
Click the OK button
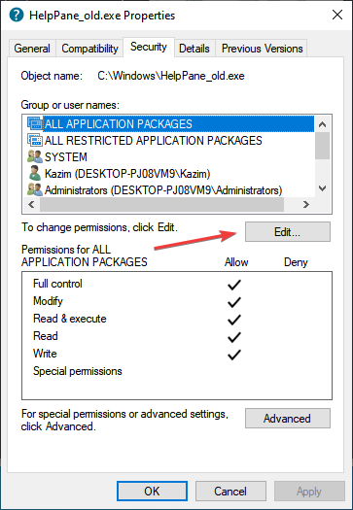click(x=152, y=492)
